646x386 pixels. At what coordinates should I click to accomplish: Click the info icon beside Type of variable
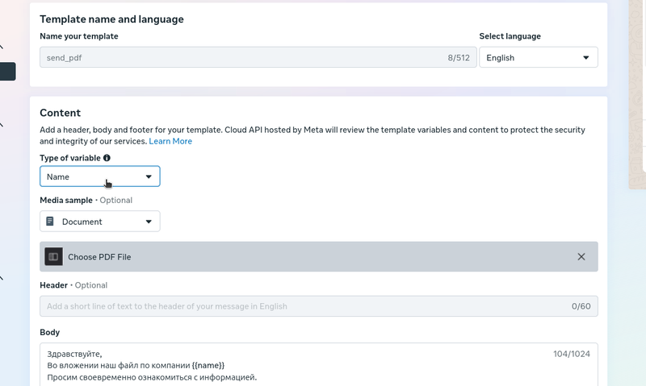(x=107, y=158)
